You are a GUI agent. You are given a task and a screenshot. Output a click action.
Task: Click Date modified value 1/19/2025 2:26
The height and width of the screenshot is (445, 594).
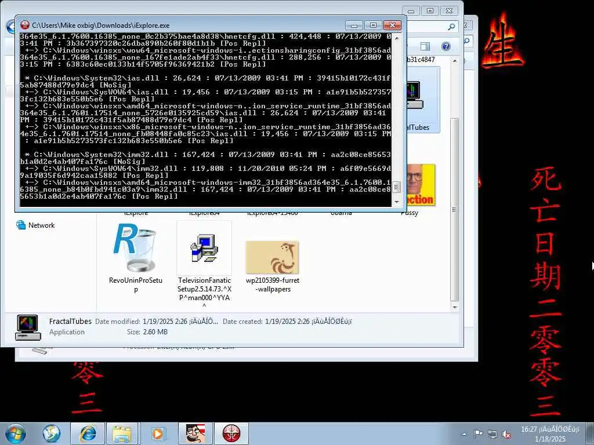click(x=180, y=322)
